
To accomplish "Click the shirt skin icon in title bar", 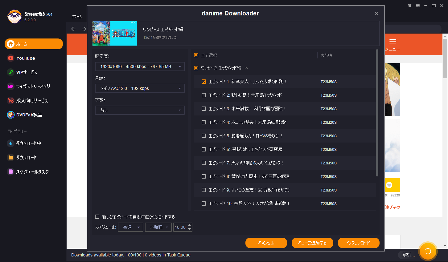I will [410, 6].
